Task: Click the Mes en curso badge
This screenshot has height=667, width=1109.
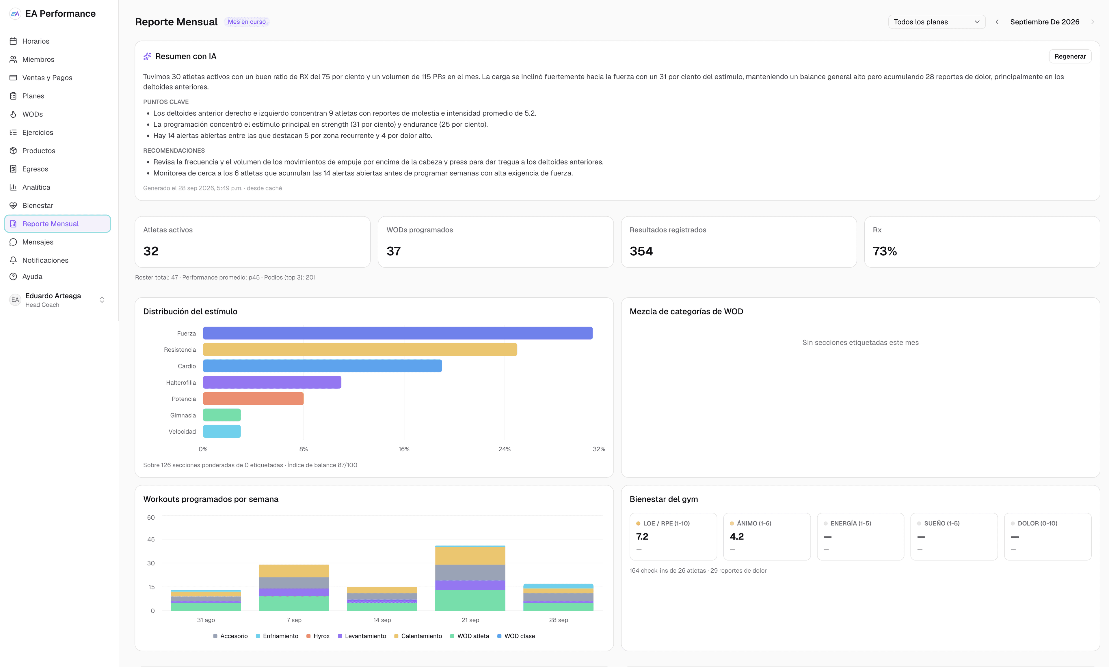Action: coord(247,22)
